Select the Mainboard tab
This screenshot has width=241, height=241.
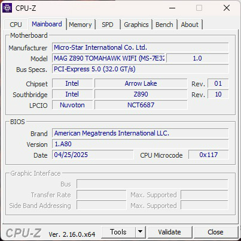[x=47, y=24]
